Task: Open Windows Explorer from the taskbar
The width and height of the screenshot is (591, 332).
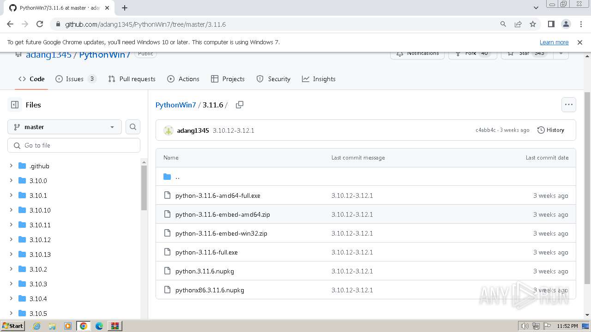Action: point(52,326)
